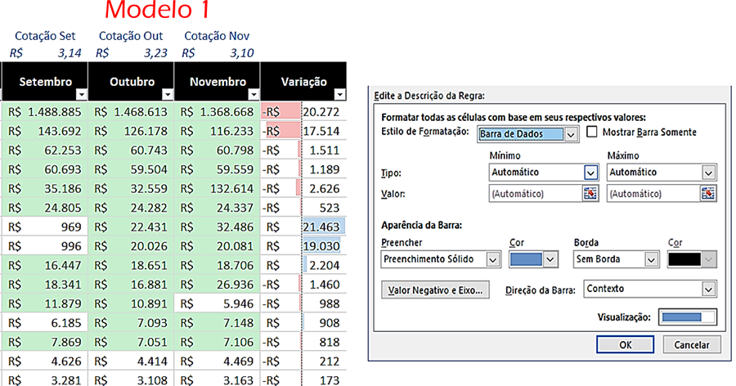The image size is (736, 386).
Task: Select Novembro cell 1.368.668
Action: 217,112
